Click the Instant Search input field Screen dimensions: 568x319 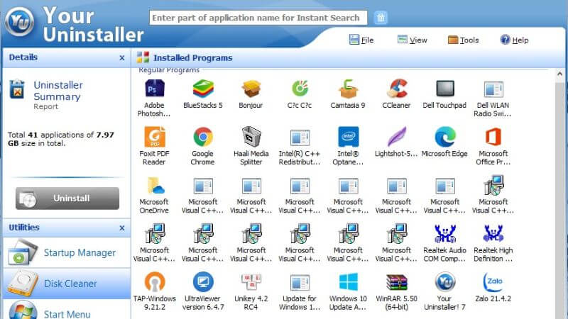coord(258,18)
